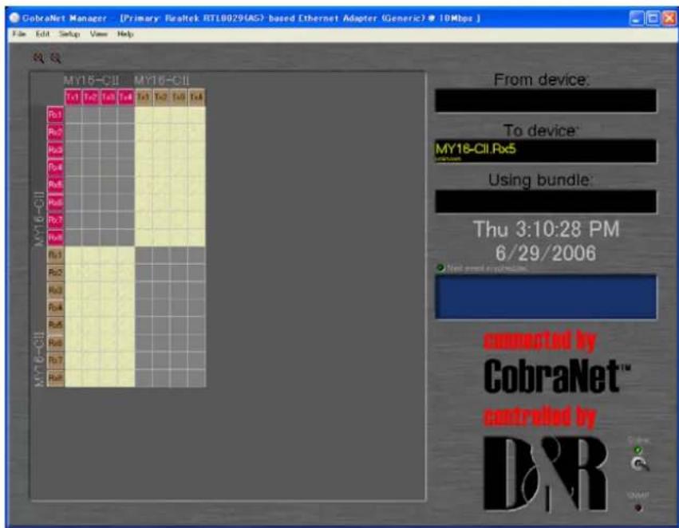679x528 pixels.
Task: Select the tan Rx8 receiver row label
Action: point(55,378)
